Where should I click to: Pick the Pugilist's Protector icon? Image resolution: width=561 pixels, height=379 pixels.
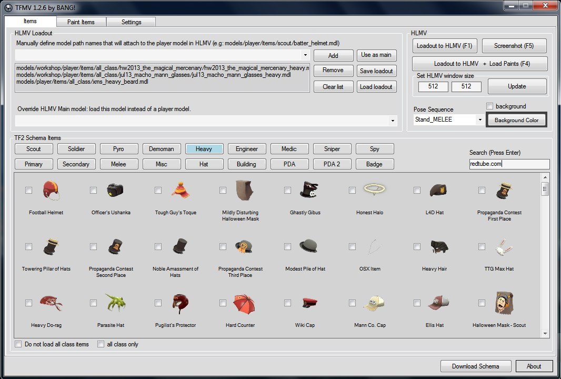point(180,303)
